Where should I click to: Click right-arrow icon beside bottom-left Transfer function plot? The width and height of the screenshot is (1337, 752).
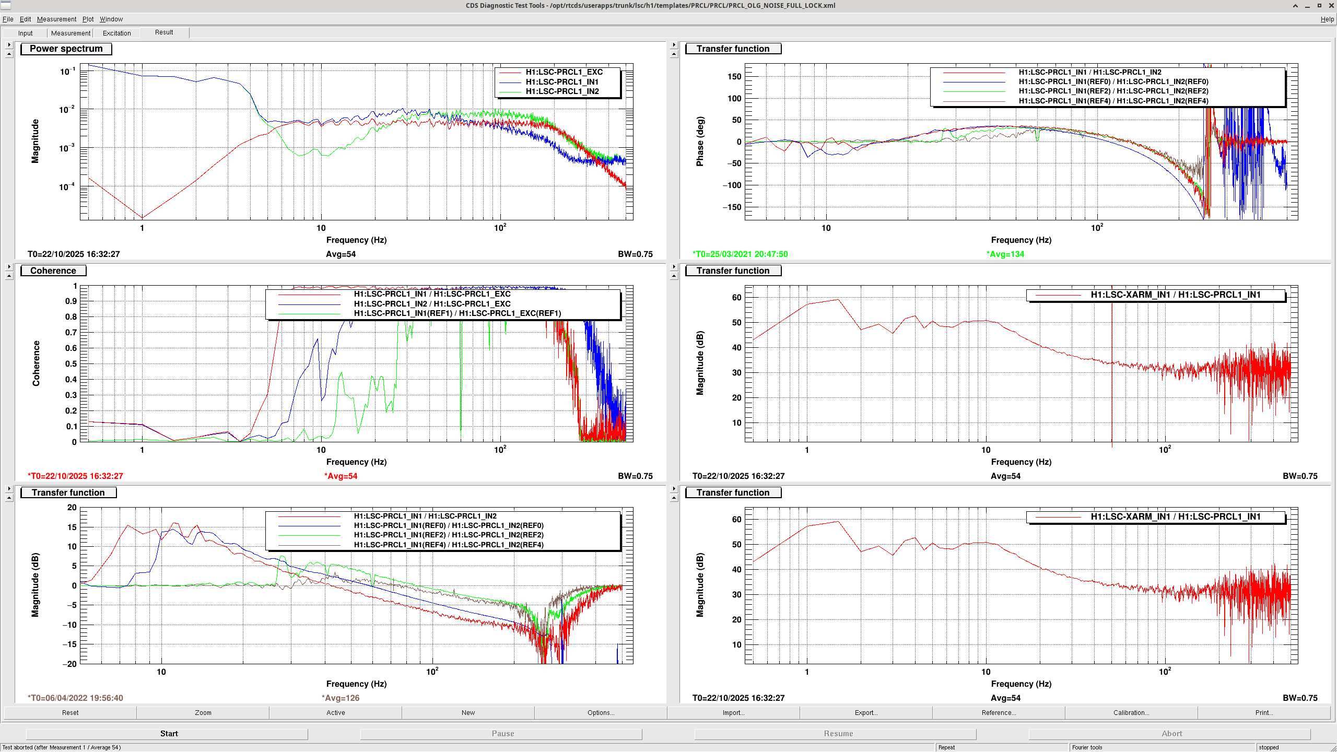(9, 489)
